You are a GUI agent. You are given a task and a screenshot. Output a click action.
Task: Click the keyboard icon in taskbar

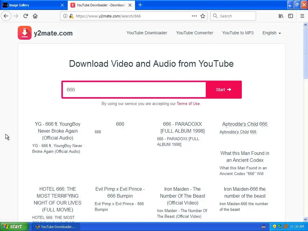(263, 227)
